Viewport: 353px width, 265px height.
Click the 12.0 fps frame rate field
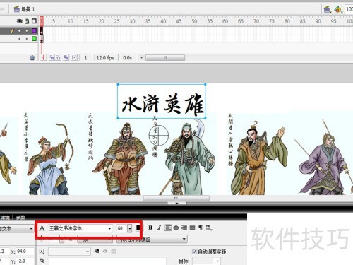pyautogui.click(x=105, y=58)
